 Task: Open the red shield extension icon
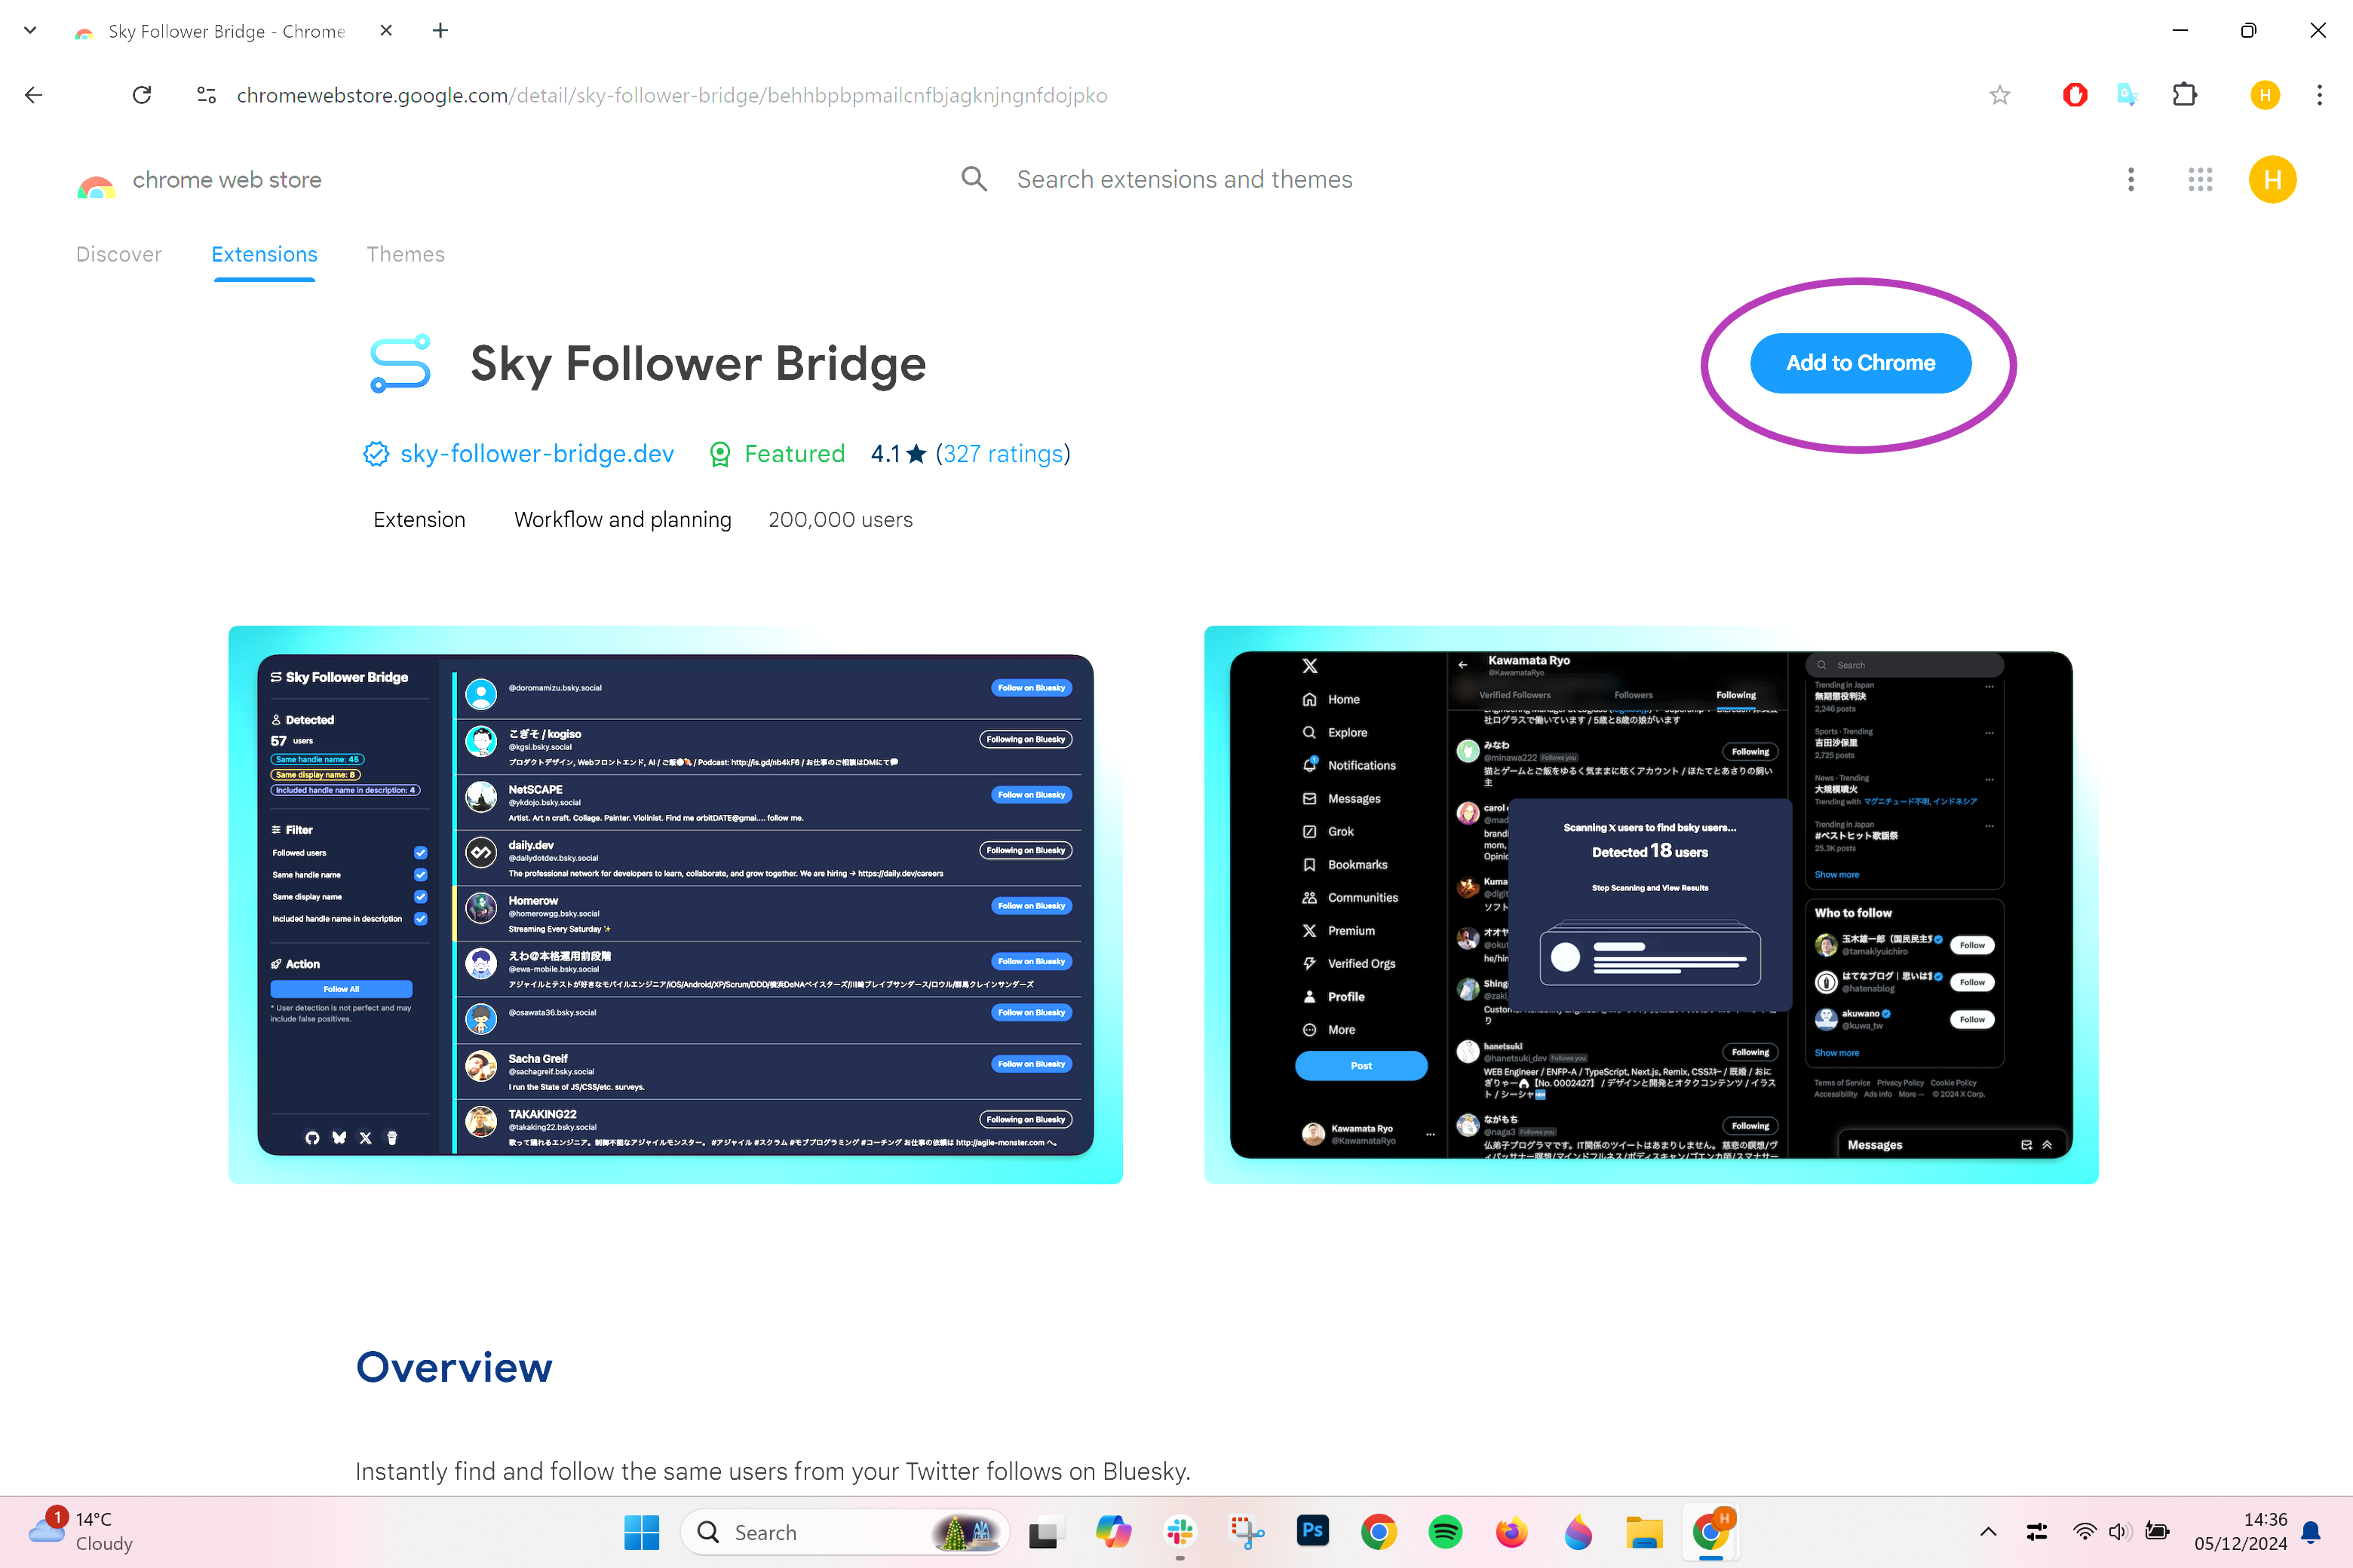(2075, 95)
